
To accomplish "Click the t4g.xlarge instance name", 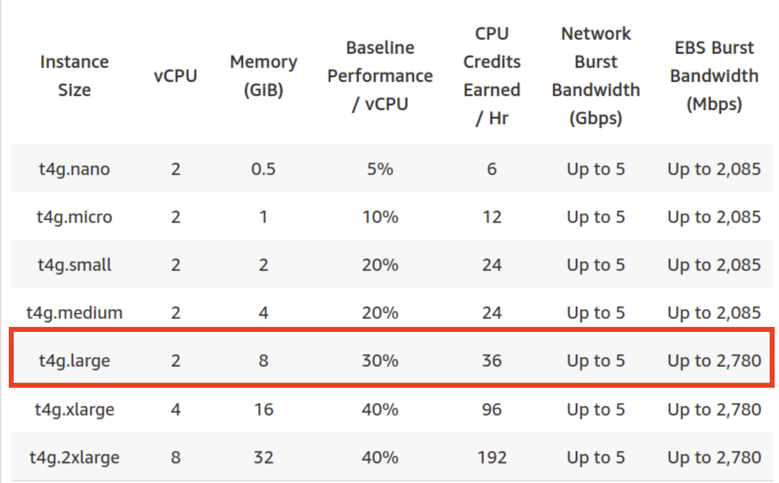I will 75,409.
